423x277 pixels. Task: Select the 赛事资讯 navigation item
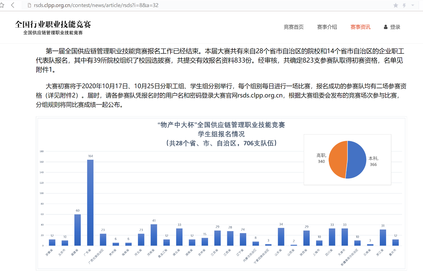(360, 27)
